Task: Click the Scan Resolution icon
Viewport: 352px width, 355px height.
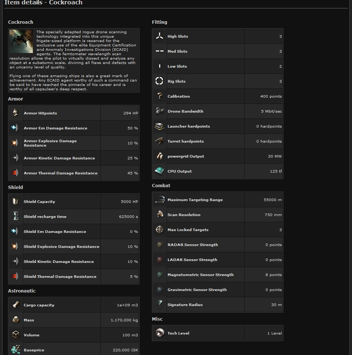Action: 159,215
